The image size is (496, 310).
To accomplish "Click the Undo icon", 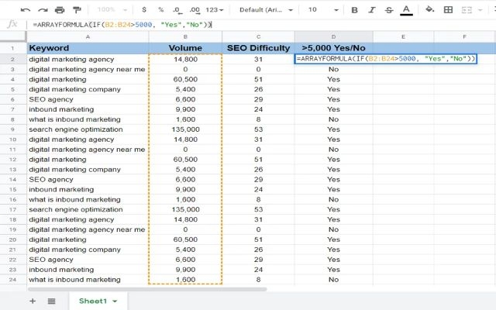I will click(26, 10).
